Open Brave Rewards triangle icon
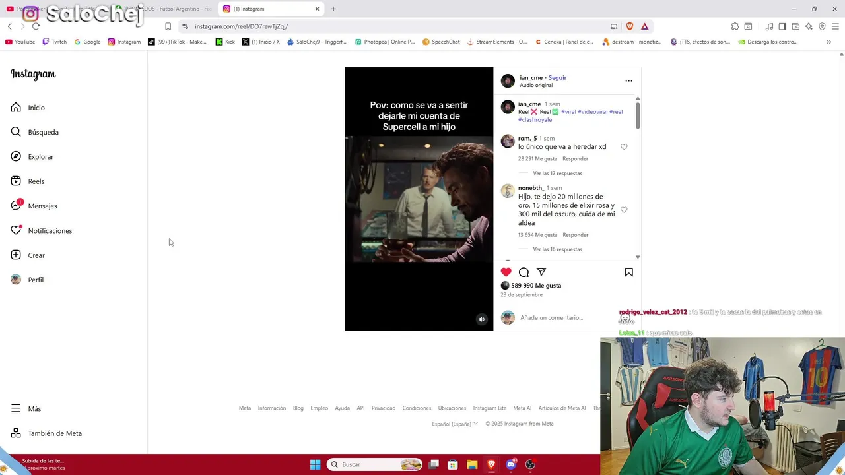Viewport: 845px width, 475px height. click(x=644, y=26)
